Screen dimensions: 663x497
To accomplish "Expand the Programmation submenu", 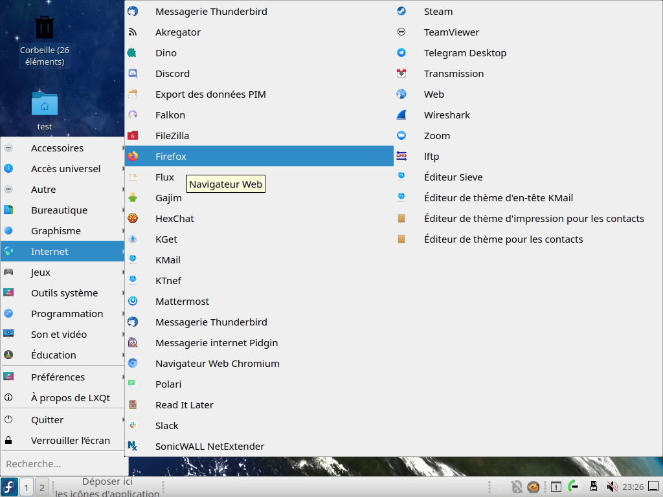I will click(x=63, y=314).
